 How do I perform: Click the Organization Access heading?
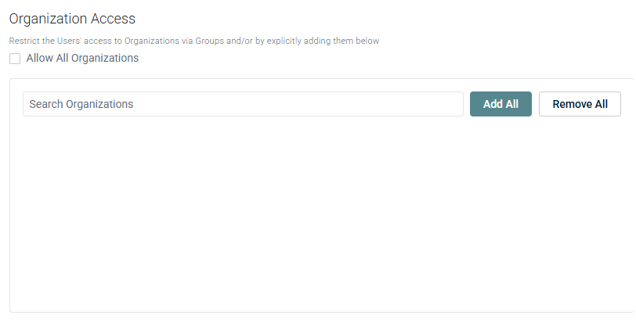(72, 18)
